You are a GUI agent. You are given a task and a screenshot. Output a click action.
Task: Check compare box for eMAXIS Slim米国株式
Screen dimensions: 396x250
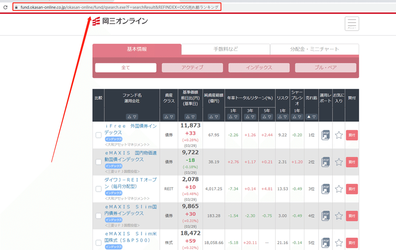99,243
